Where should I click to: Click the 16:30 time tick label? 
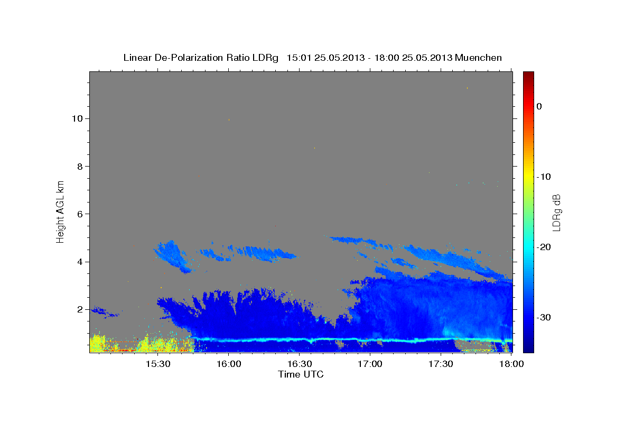[x=299, y=364]
